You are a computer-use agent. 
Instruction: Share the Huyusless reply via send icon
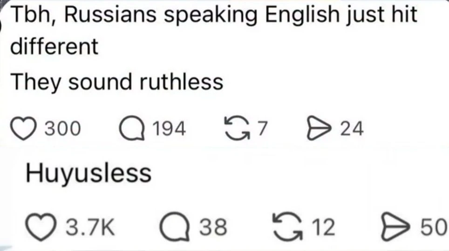[395, 227]
